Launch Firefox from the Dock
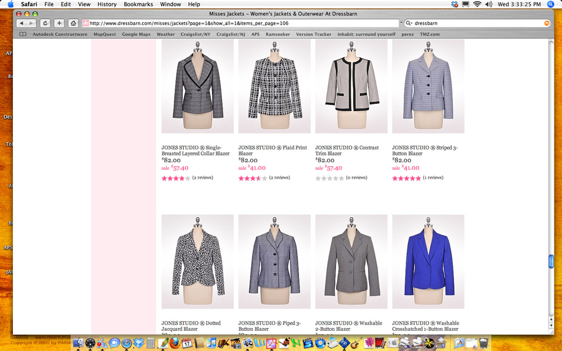562x351 pixels. pyautogui.click(x=175, y=343)
